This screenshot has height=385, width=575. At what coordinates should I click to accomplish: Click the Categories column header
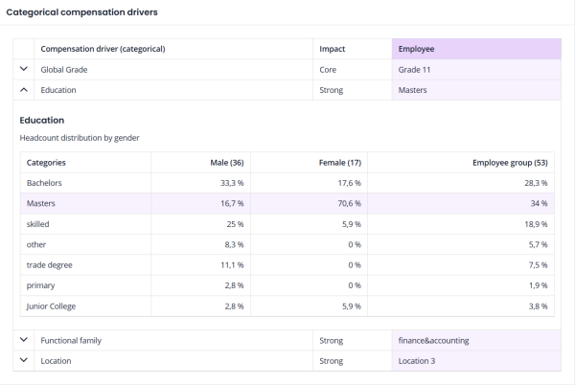point(46,163)
